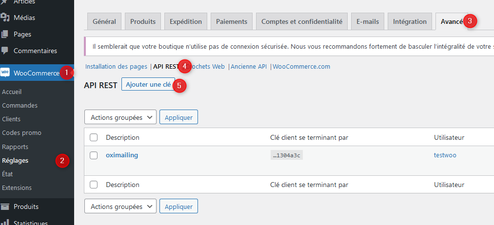This screenshot has height=225, width=494.
Task: Tick the checkbox for oximailing key
Action: pos(94,155)
